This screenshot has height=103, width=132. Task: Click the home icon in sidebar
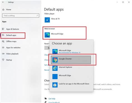3,9
